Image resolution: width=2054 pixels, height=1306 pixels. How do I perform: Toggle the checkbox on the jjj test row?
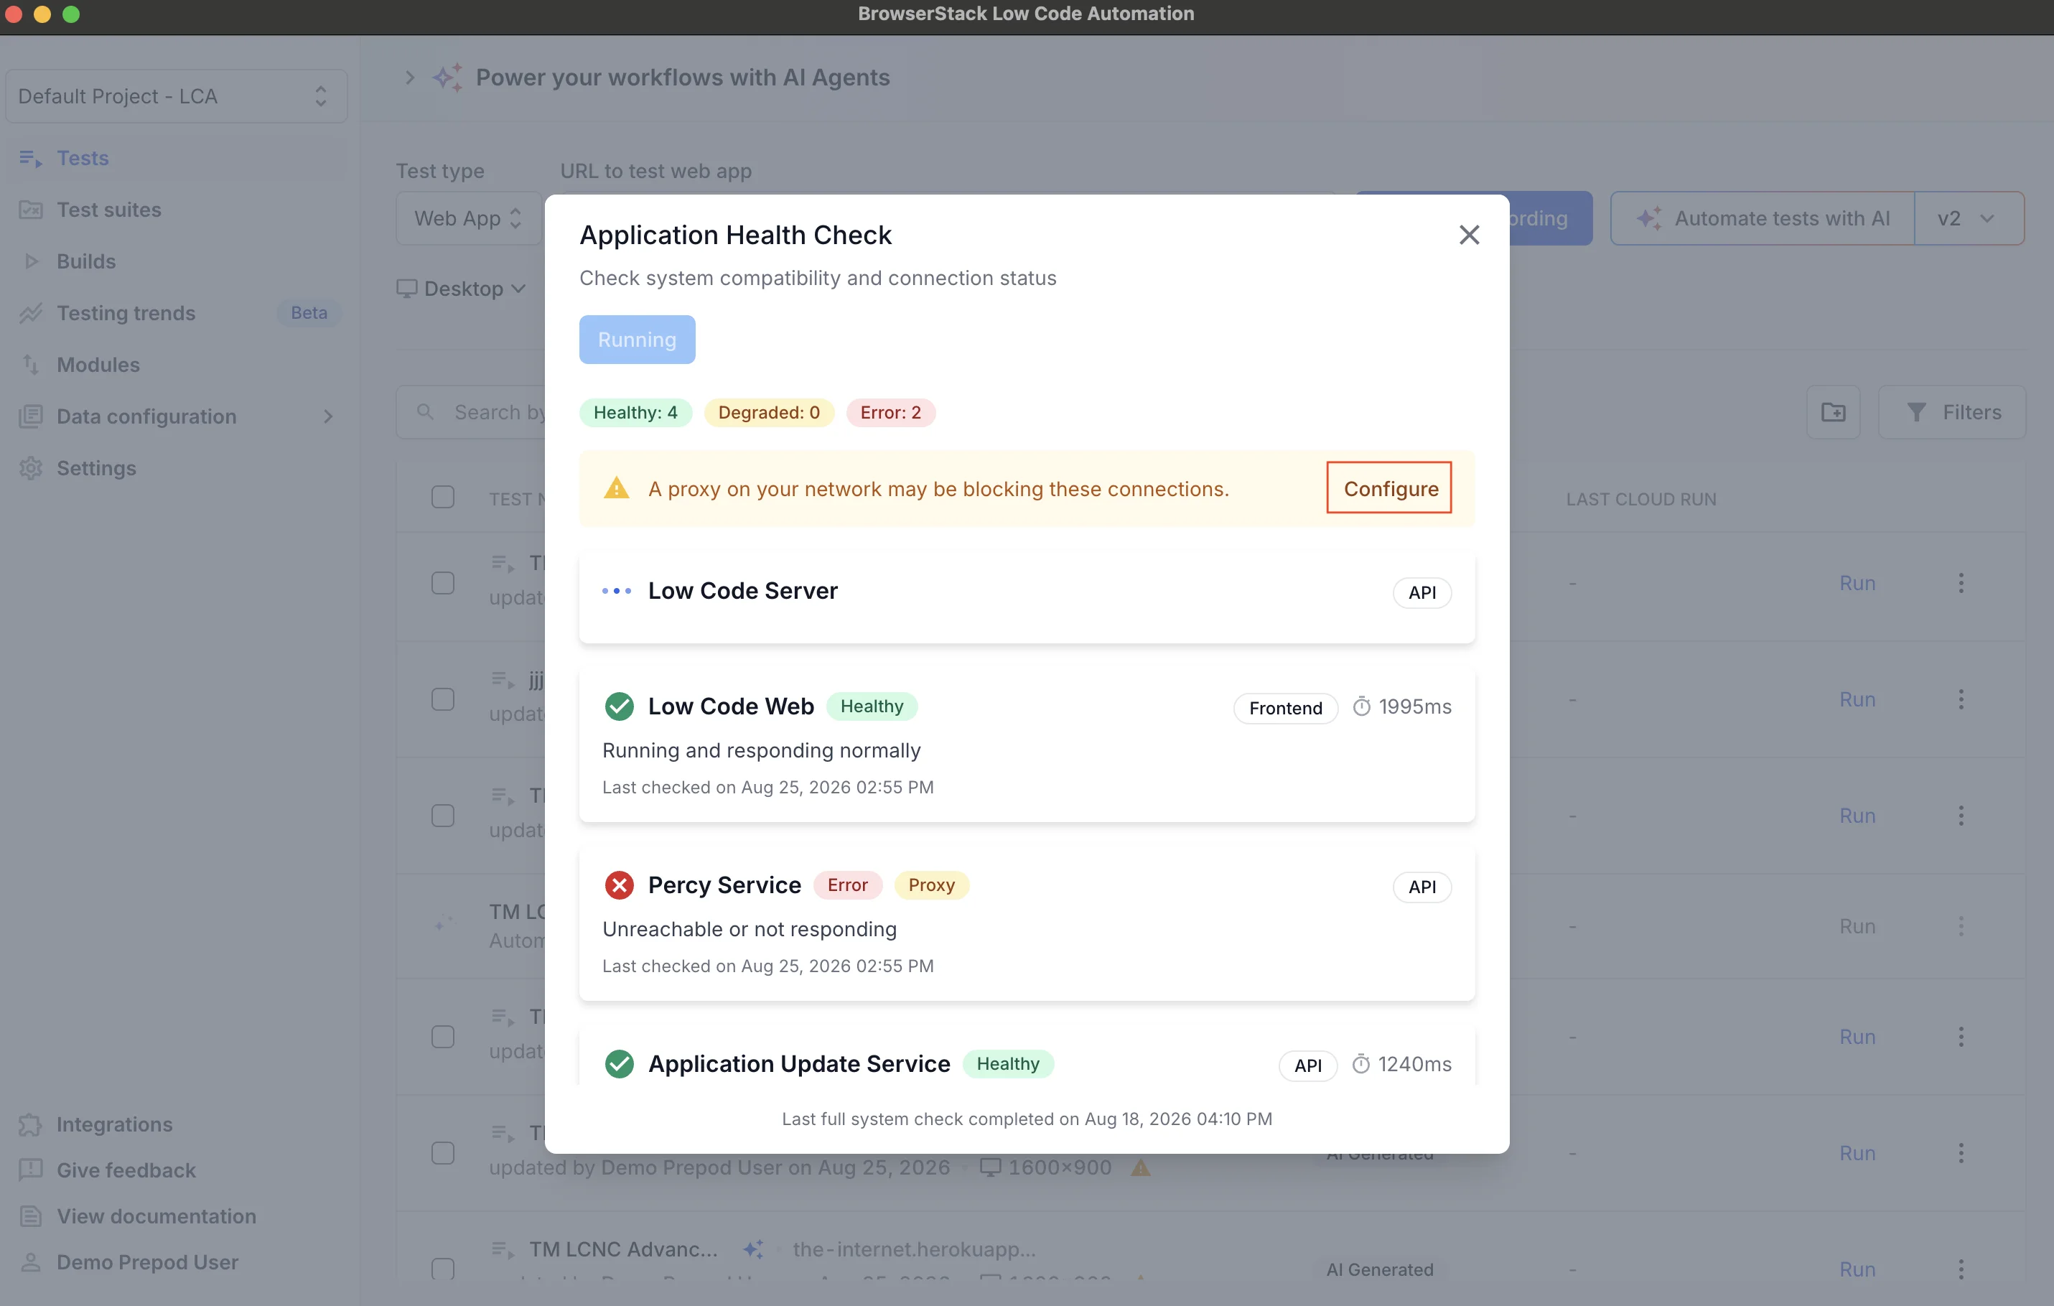[x=443, y=699]
